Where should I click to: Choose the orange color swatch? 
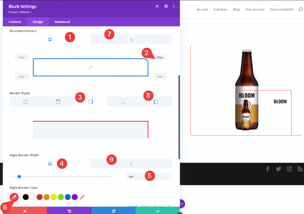47,197
